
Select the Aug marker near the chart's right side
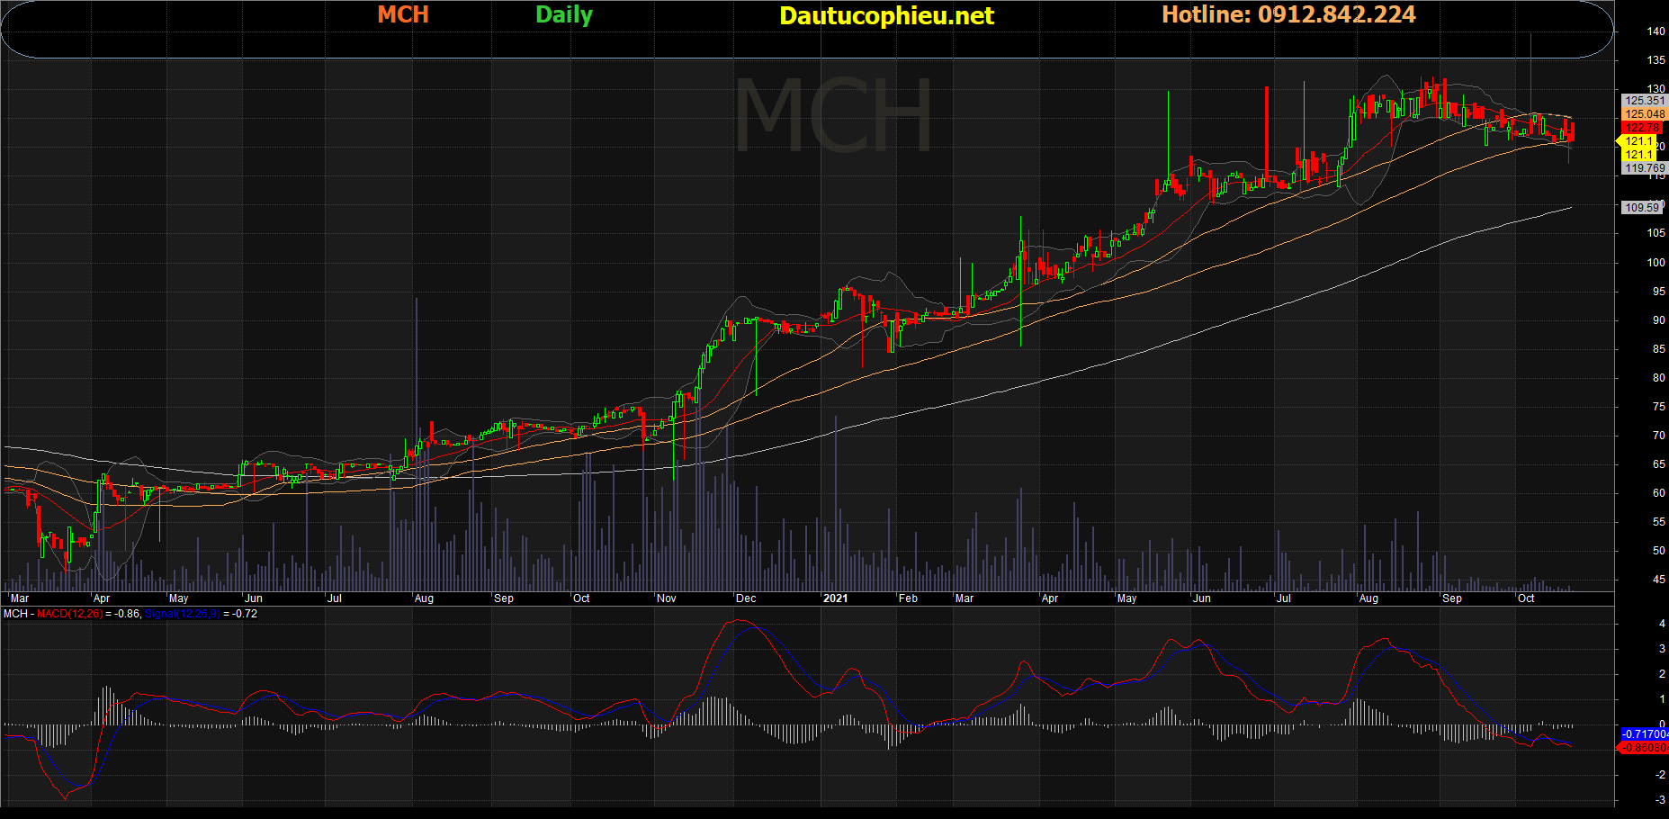(1368, 598)
